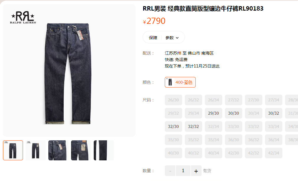Expand the 参数 parameters dropdown
The width and height of the screenshot is (298, 181).
click(172, 38)
